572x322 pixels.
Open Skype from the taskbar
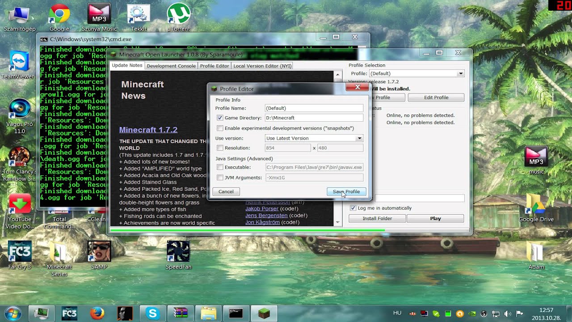point(152,313)
